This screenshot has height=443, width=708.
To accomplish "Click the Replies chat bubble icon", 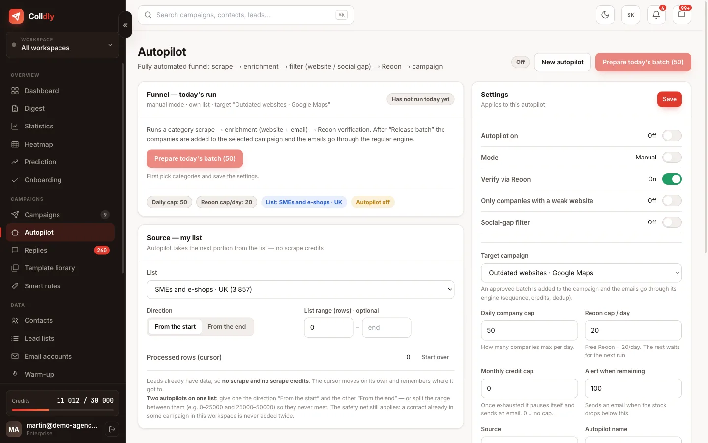I will [x=15, y=250].
